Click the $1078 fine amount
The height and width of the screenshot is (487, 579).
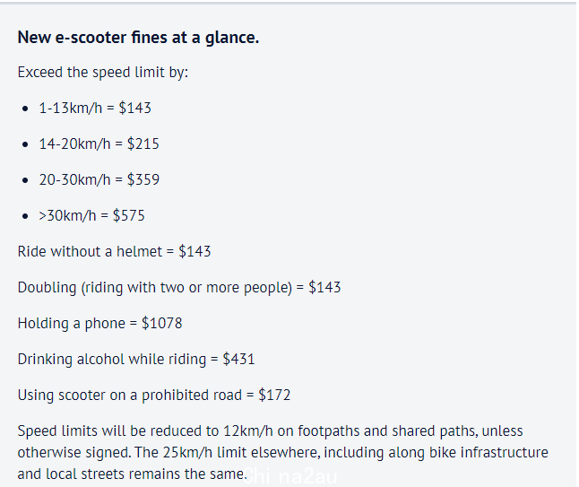[161, 323]
